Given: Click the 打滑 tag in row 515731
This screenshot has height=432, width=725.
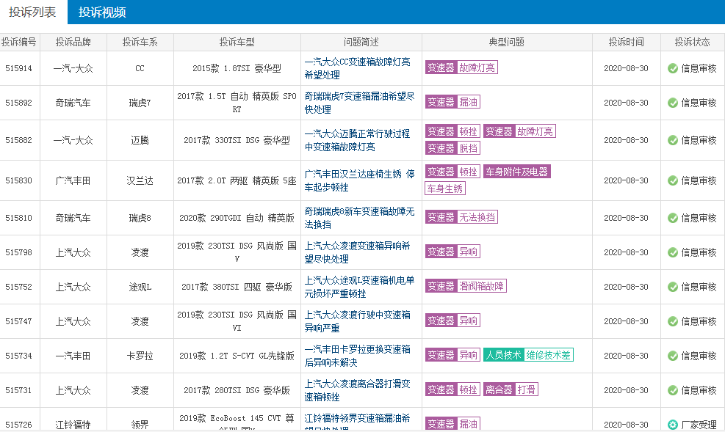Looking at the screenshot, I should (526, 389).
